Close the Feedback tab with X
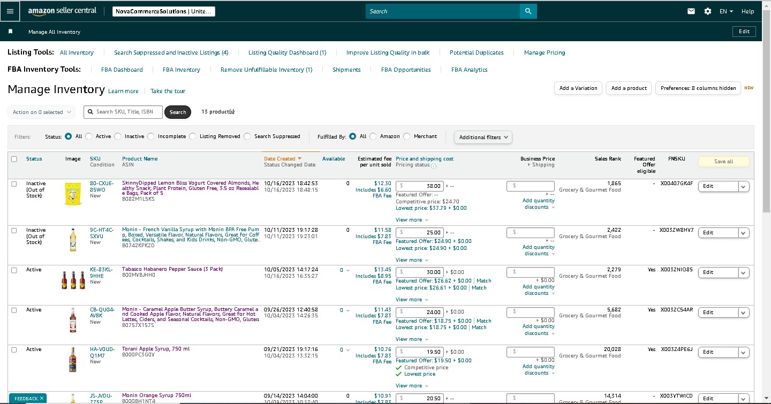771x404 pixels. (x=42, y=398)
